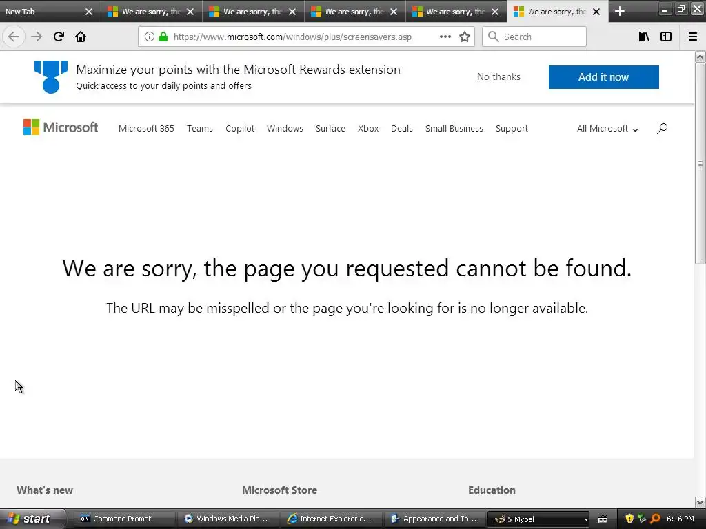Click the green padlock security icon
The height and width of the screenshot is (529, 706).
tap(163, 37)
